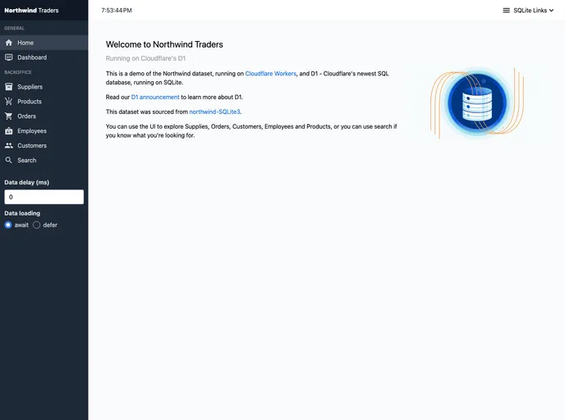565x420 pixels.
Task: Click the Data delay (ms) label
Action: point(26,182)
